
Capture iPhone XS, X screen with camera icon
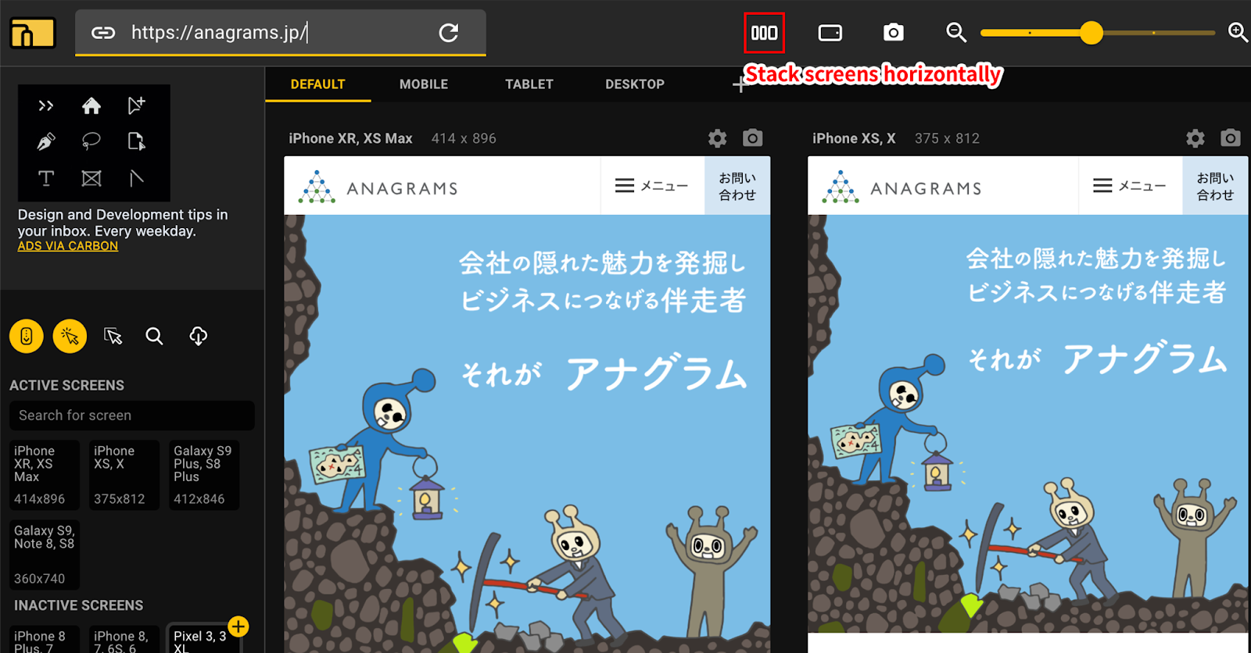(1230, 138)
